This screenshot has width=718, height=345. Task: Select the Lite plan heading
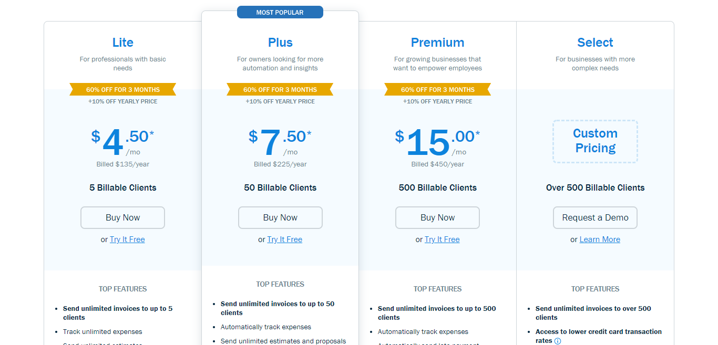click(122, 43)
